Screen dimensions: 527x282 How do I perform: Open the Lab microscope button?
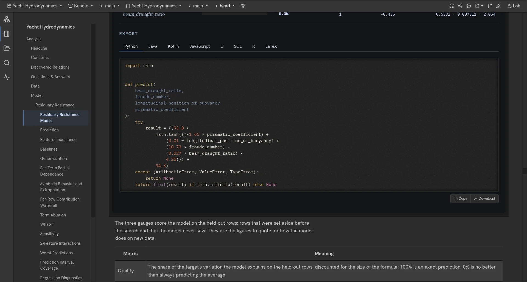pos(514,6)
